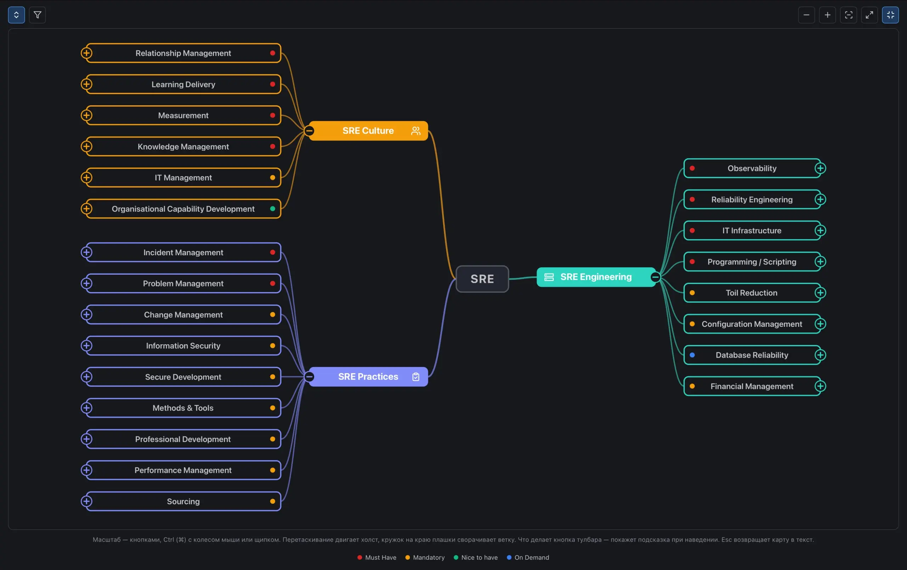
Task: Expand the Incident Management node
Action: (x=87, y=252)
